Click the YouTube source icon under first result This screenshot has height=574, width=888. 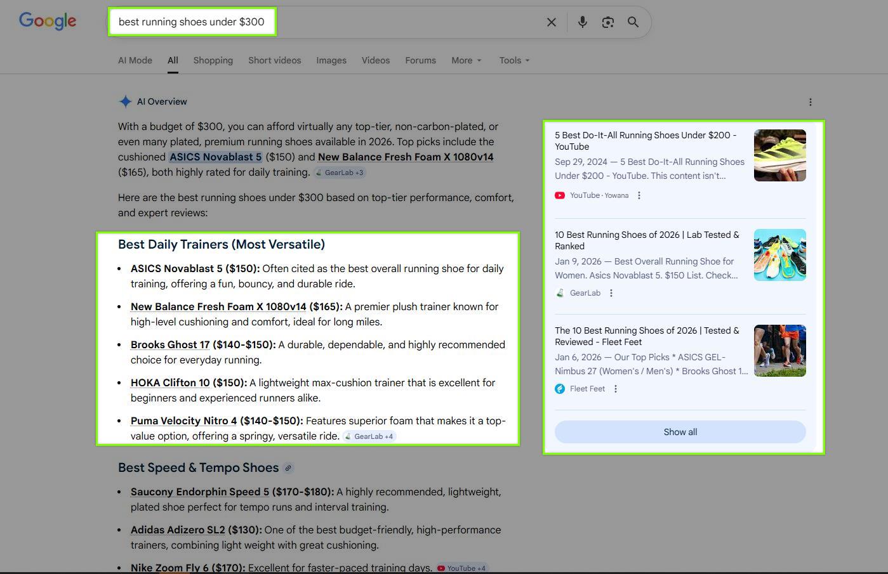[560, 195]
